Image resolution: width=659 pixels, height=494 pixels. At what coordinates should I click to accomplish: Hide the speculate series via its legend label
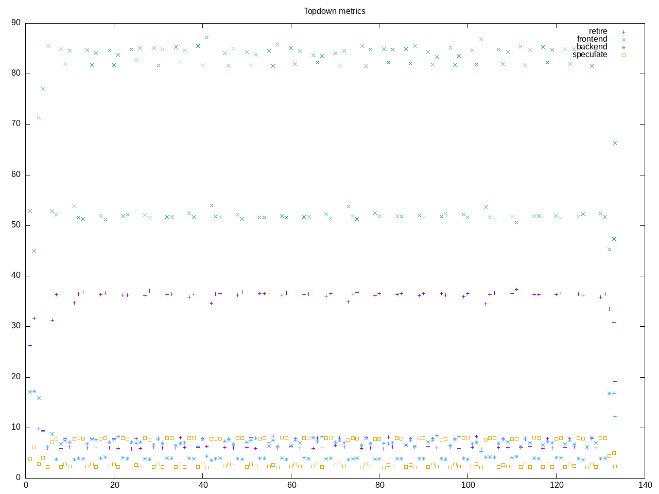coord(589,55)
